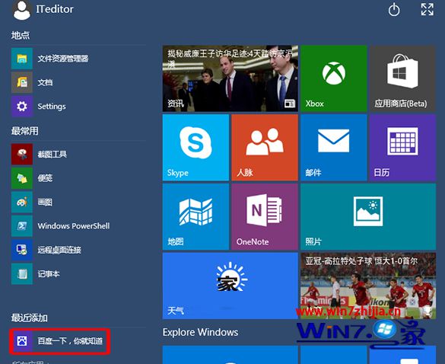Open the 地图 maps tile
This screenshot has width=445, height=364.
click(x=195, y=216)
